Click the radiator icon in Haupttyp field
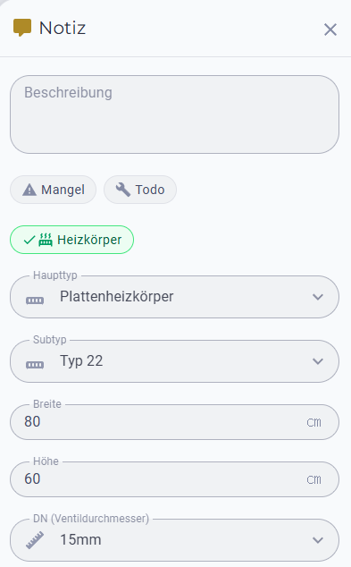Viewport: 351px width, 567px height. (x=35, y=300)
